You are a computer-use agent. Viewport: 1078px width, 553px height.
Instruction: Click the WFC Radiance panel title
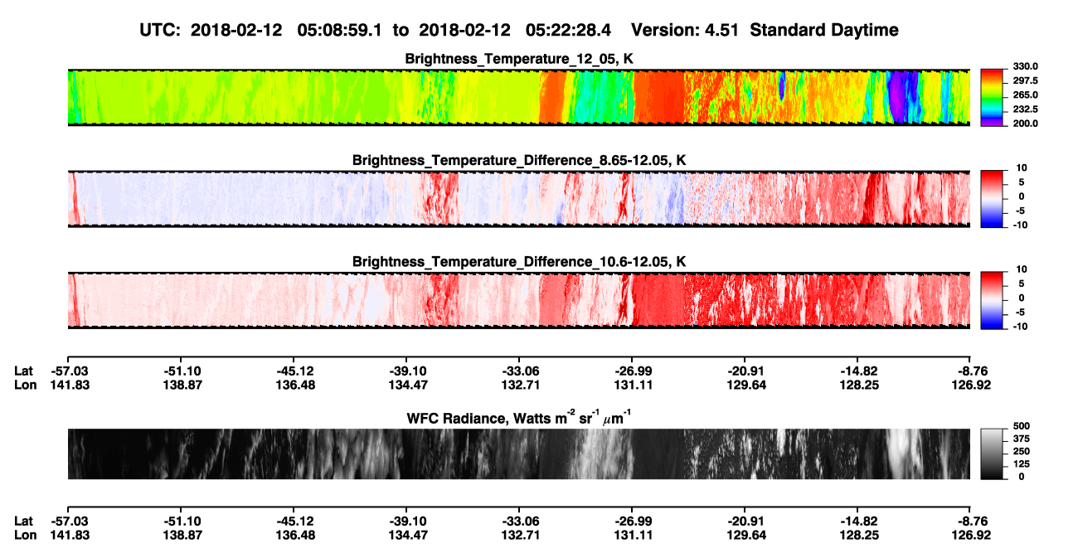click(x=519, y=419)
